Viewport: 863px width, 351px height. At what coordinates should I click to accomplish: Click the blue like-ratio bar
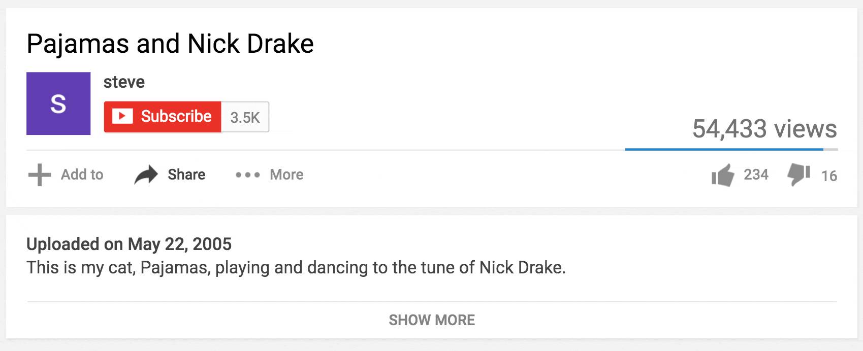pyautogui.click(x=724, y=150)
